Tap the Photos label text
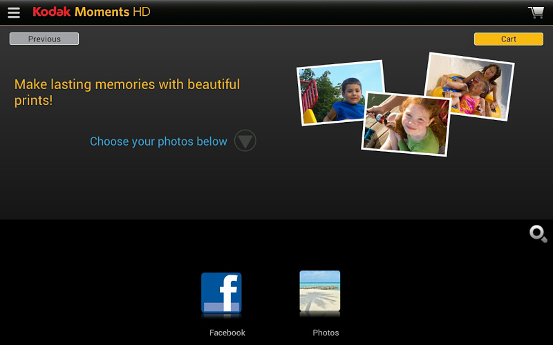553x345 pixels. pos(326,333)
